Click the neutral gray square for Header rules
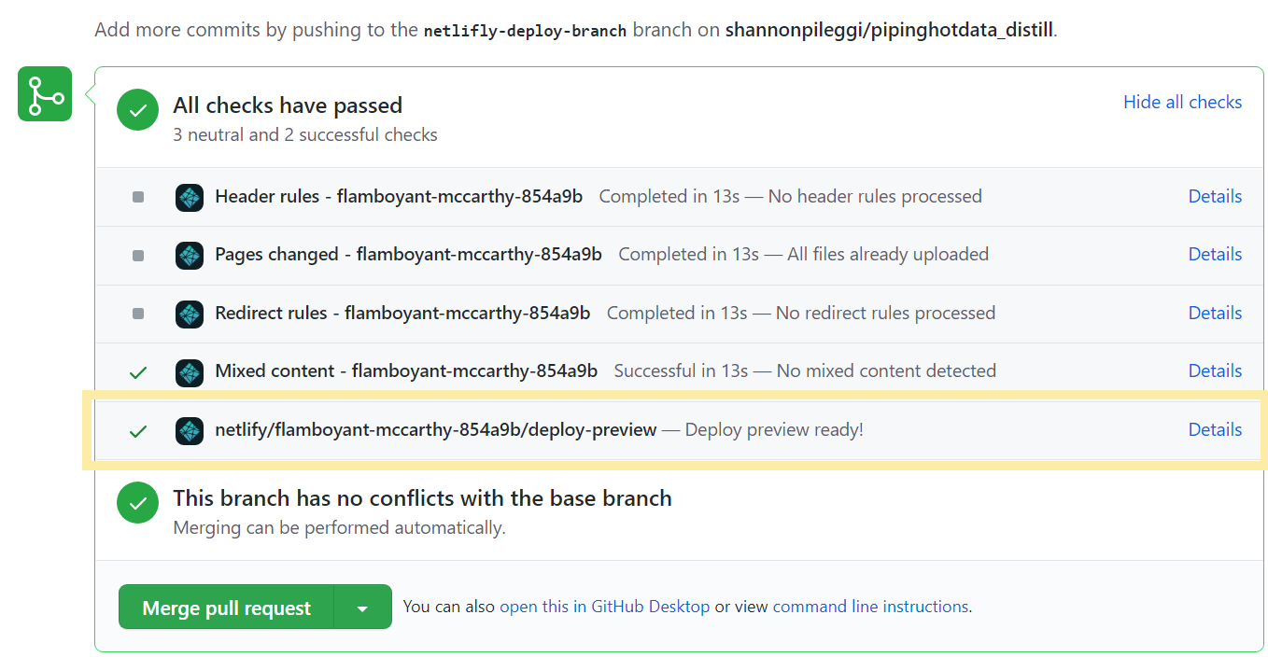 point(138,197)
